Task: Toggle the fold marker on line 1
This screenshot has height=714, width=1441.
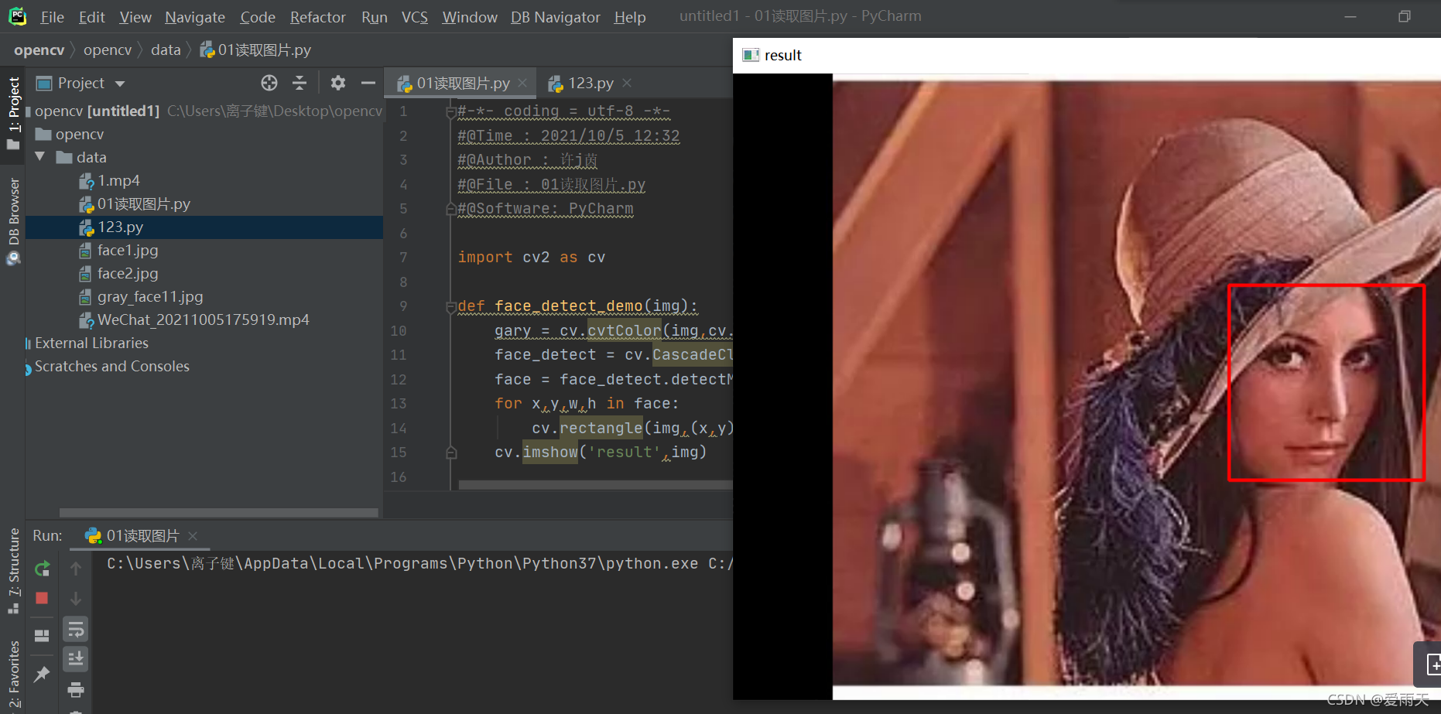Action: point(450,112)
